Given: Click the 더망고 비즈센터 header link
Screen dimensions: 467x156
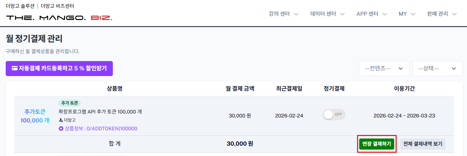Looking at the screenshot, I should pos(57,6).
